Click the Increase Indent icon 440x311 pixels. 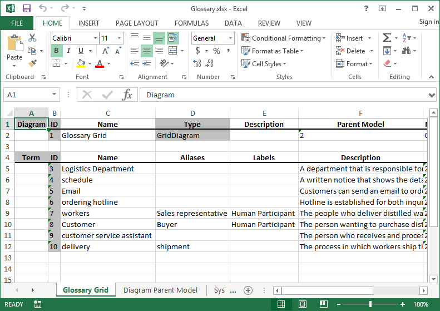click(147, 63)
